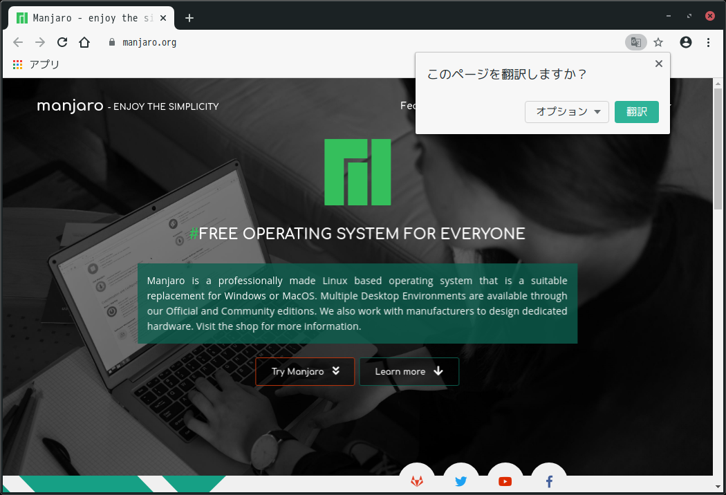Viewport: 726px width, 495px height.
Task: Dismiss the translate popup
Action: (659, 64)
